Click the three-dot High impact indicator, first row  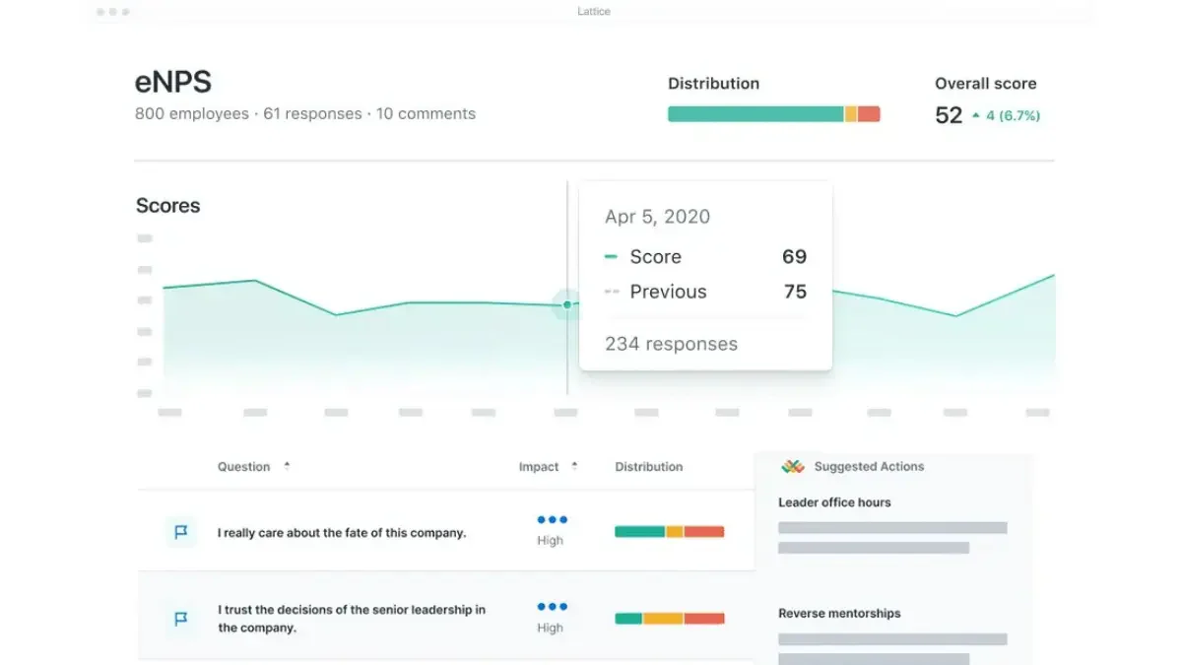click(552, 520)
